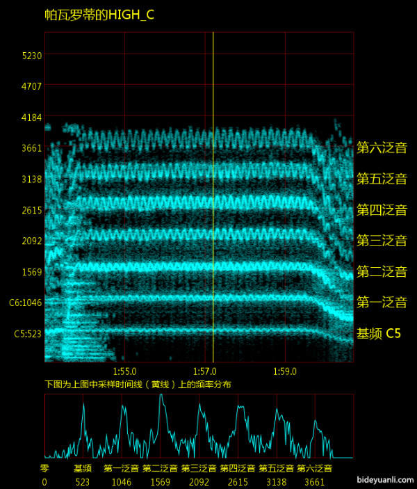Click the 1:59.0 time axis label
The width and height of the screenshot is (417, 489).
[x=285, y=371]
